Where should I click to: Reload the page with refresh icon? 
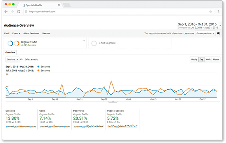click(x=19, y=11)
